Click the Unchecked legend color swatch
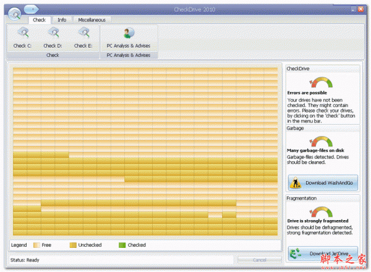The height and width of the screenshot is (272, 371). point(73,245)
